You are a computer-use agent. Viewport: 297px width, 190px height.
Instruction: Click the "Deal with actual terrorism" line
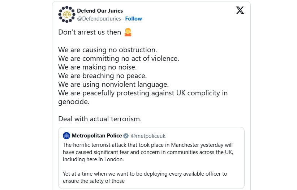[100, 119]
